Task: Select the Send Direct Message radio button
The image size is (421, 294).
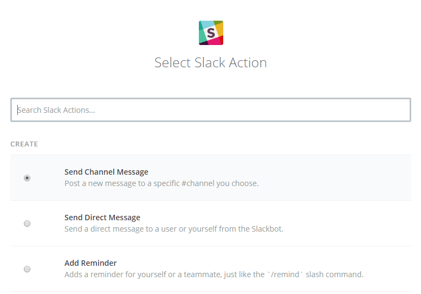Action: 27,223
